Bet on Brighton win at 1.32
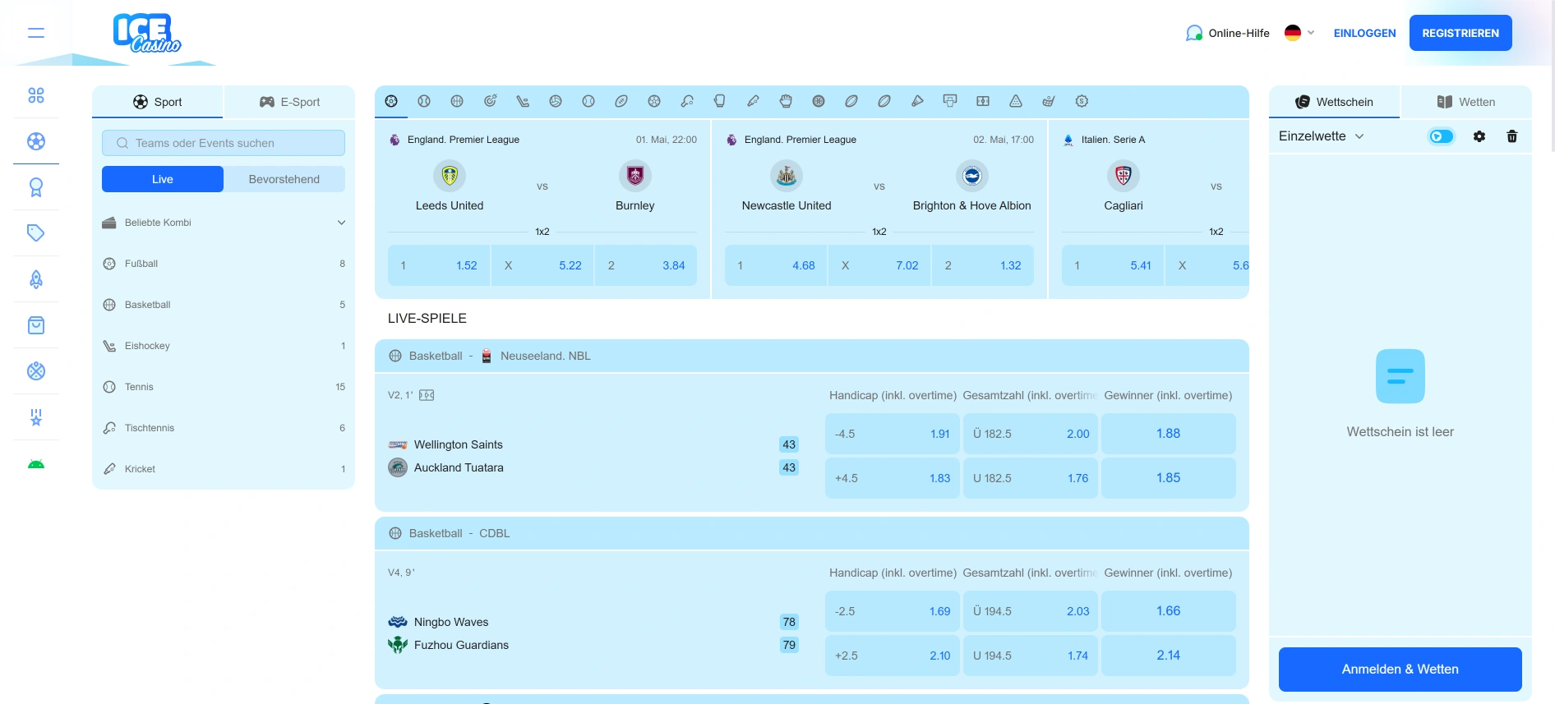 click(983, 265)
